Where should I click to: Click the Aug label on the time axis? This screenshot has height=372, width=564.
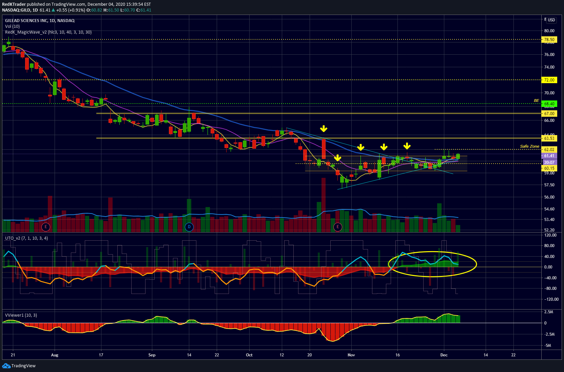click(55, 355)
